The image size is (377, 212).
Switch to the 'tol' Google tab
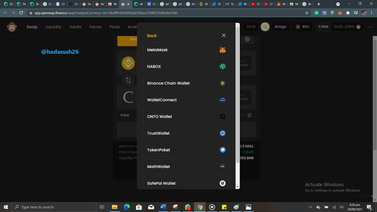tap(191, 4)
